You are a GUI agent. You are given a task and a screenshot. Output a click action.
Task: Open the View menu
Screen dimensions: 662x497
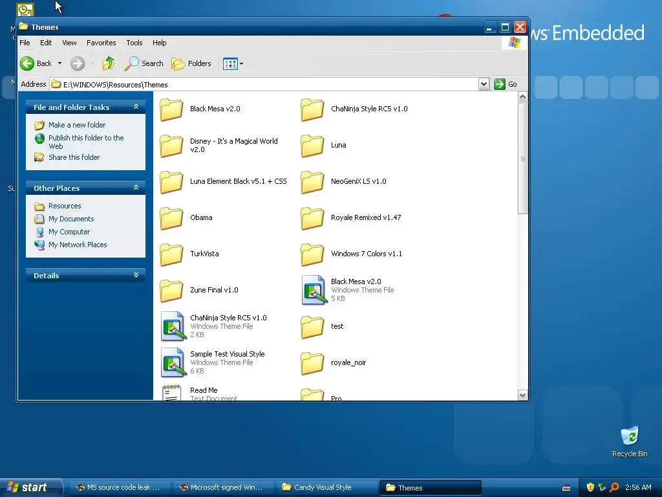coord(69,43)
